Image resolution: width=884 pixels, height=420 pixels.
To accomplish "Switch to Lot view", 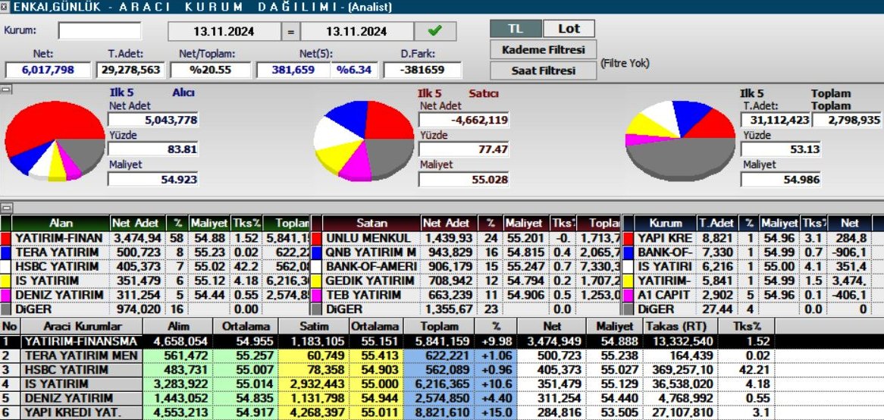I will 569,29.
